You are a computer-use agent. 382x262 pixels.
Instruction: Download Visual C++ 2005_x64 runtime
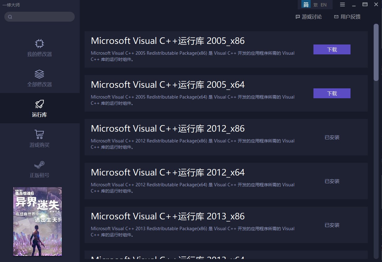[x=332, y=93]
